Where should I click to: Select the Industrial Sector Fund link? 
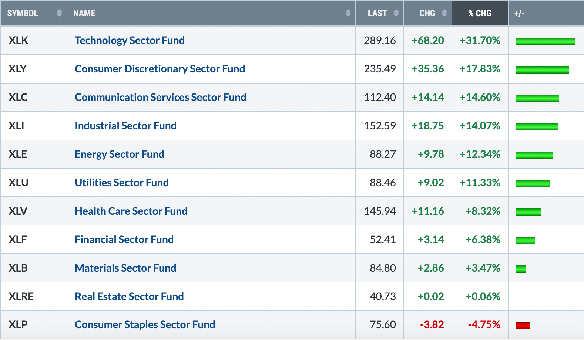point(125,126)
